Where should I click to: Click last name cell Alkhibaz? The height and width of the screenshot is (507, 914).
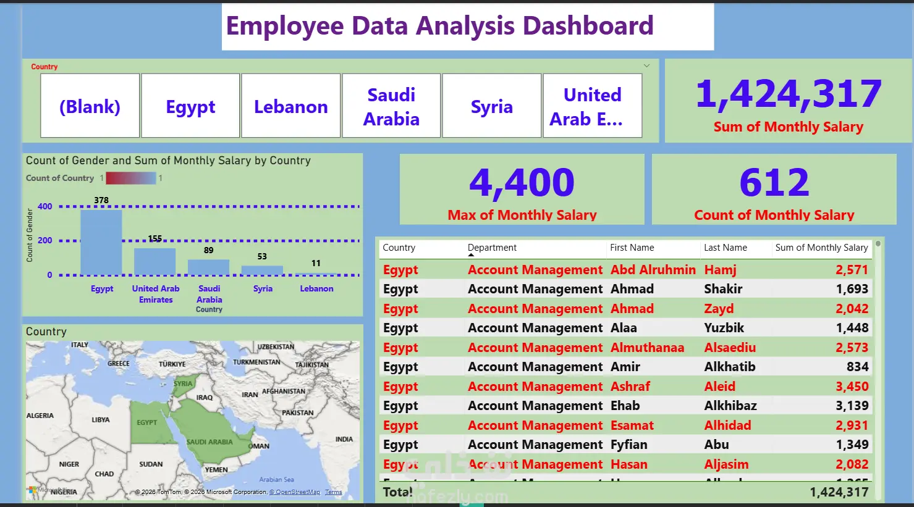pos(730,406)
